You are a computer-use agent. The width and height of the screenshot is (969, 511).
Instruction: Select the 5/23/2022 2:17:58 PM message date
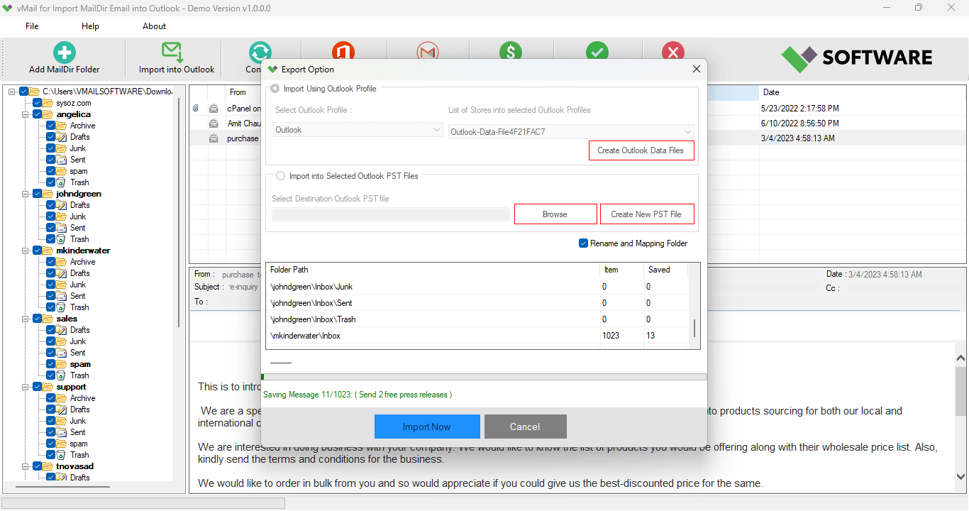(799, 109)
